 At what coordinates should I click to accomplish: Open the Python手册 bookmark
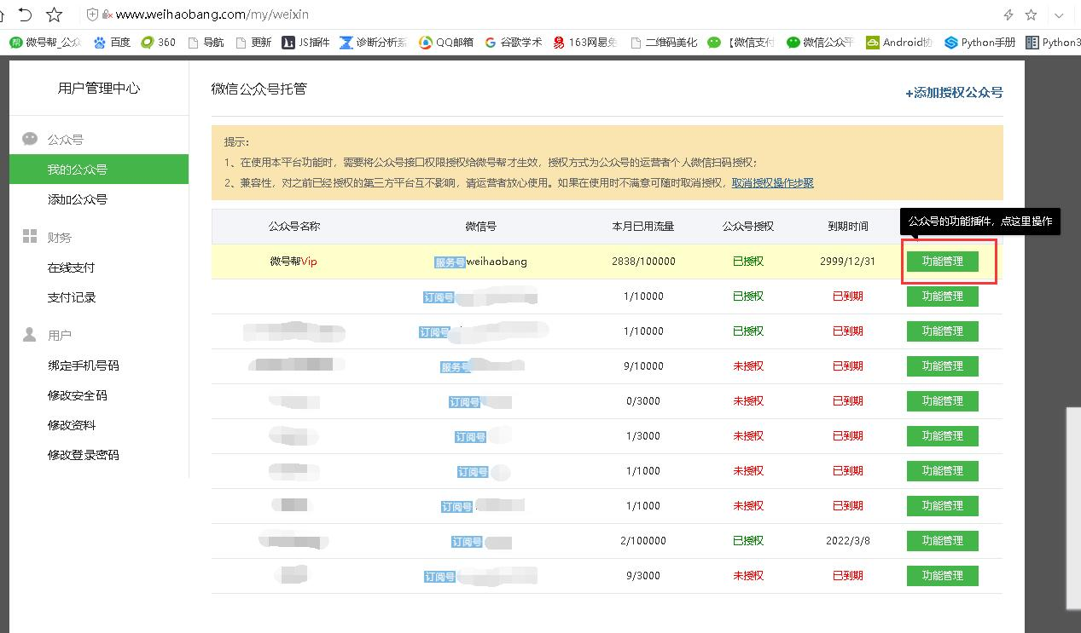point(980,42)
